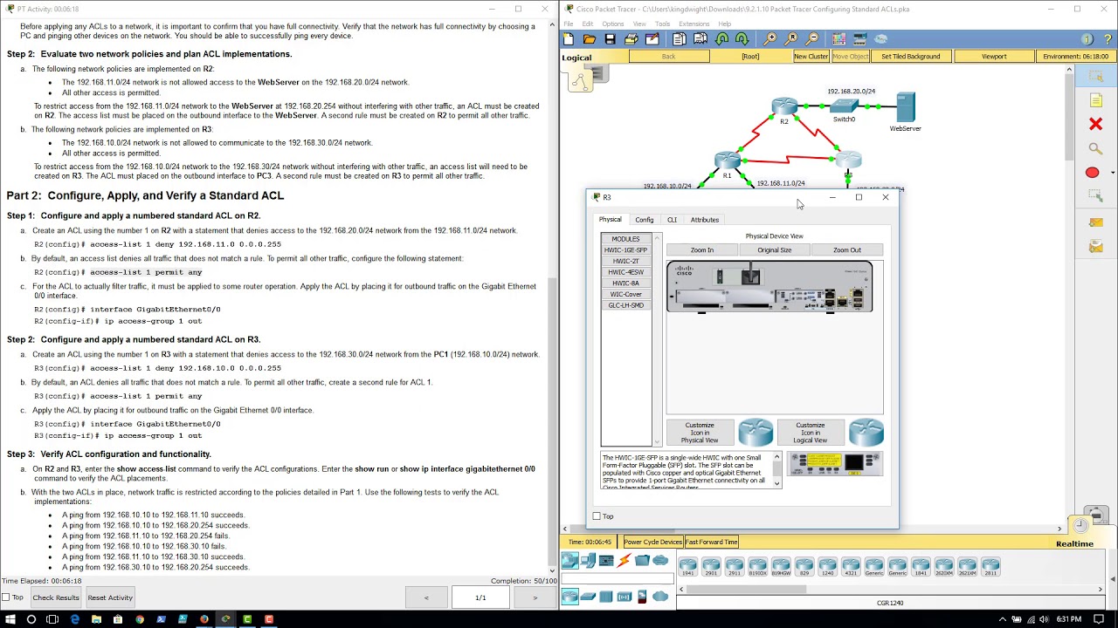This screenshot has height=628, width=1118.
Task: Select the HWIC-1GE-SFP module
Action: 625,250
